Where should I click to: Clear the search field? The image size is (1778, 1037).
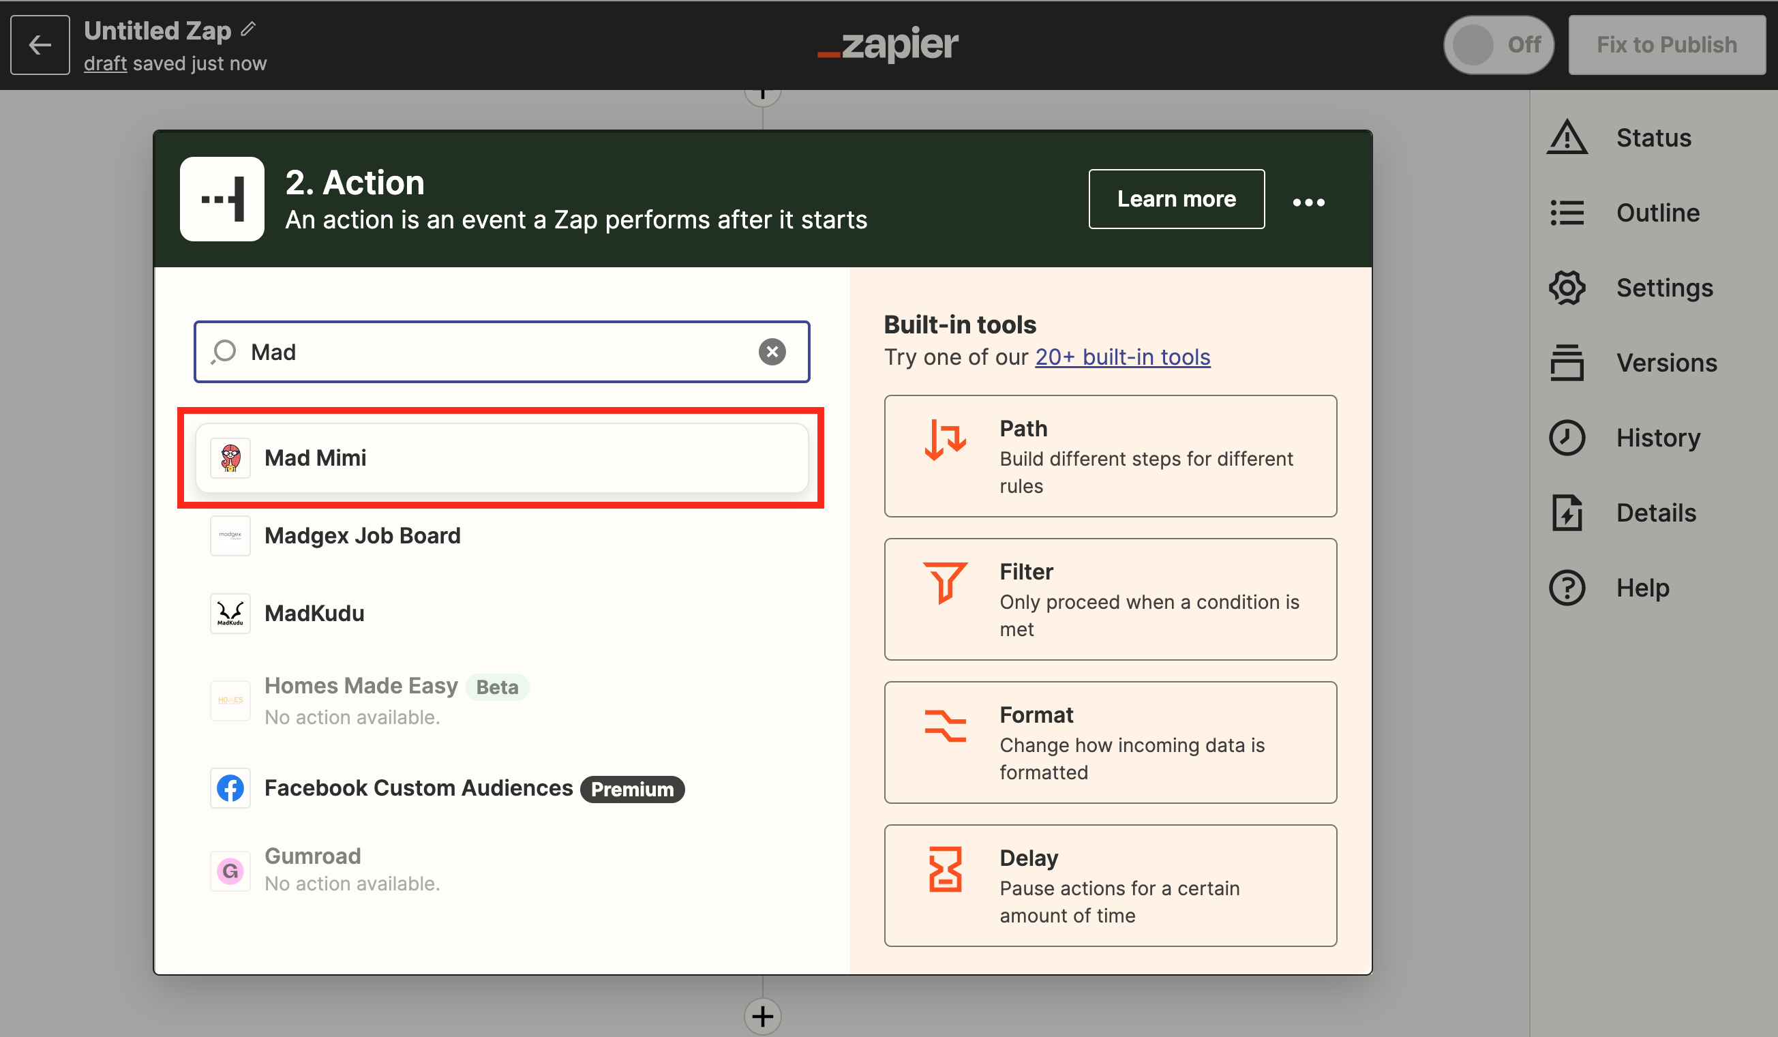(x=772, y=351)
